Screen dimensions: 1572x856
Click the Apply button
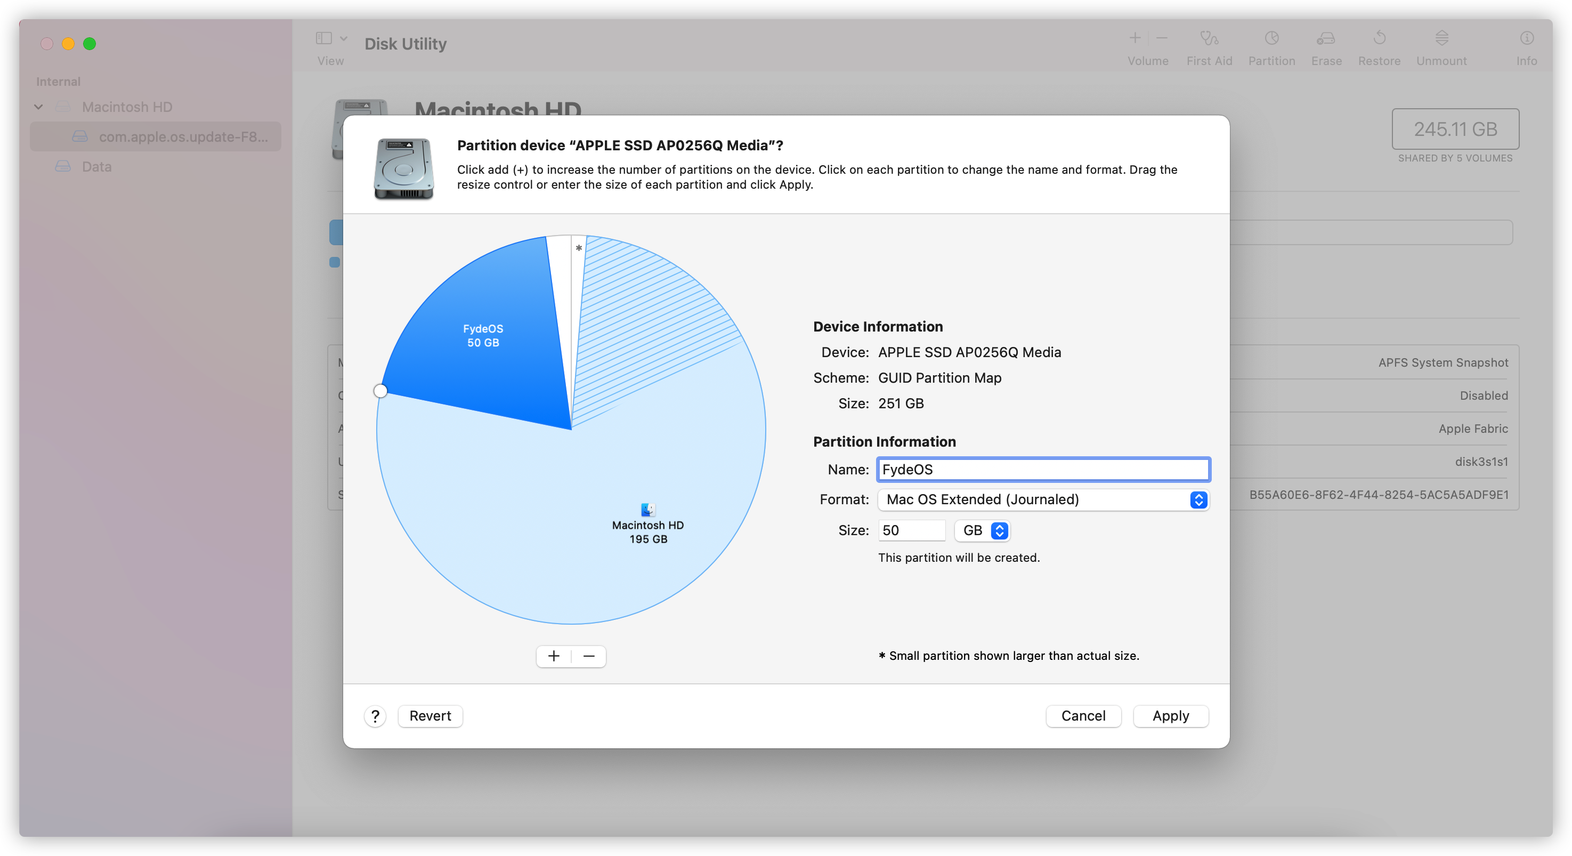coord(1170,716)
